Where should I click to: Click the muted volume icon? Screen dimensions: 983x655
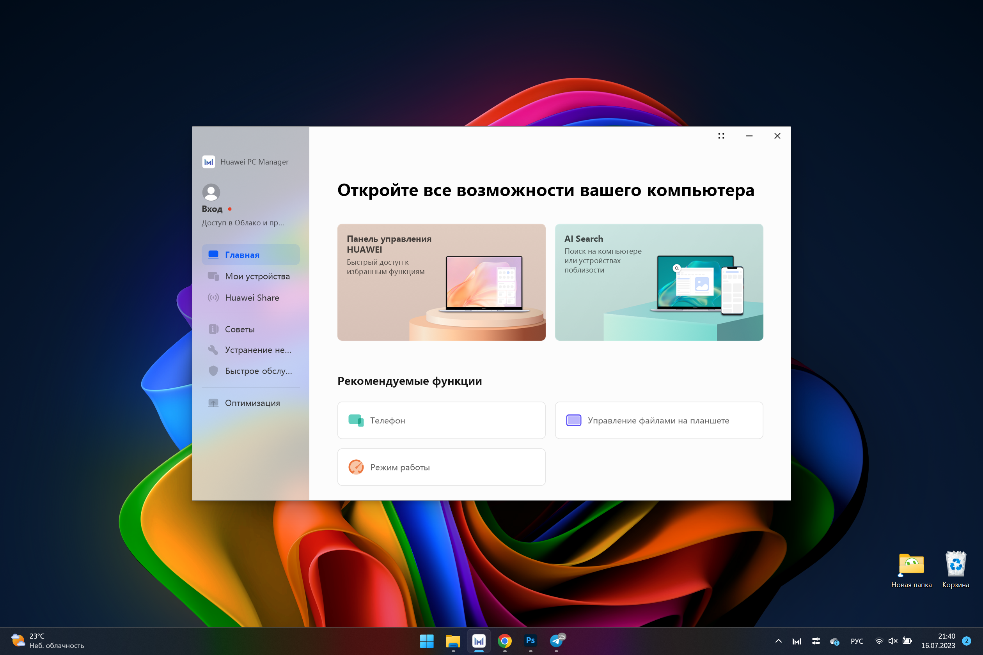(893, 641)
